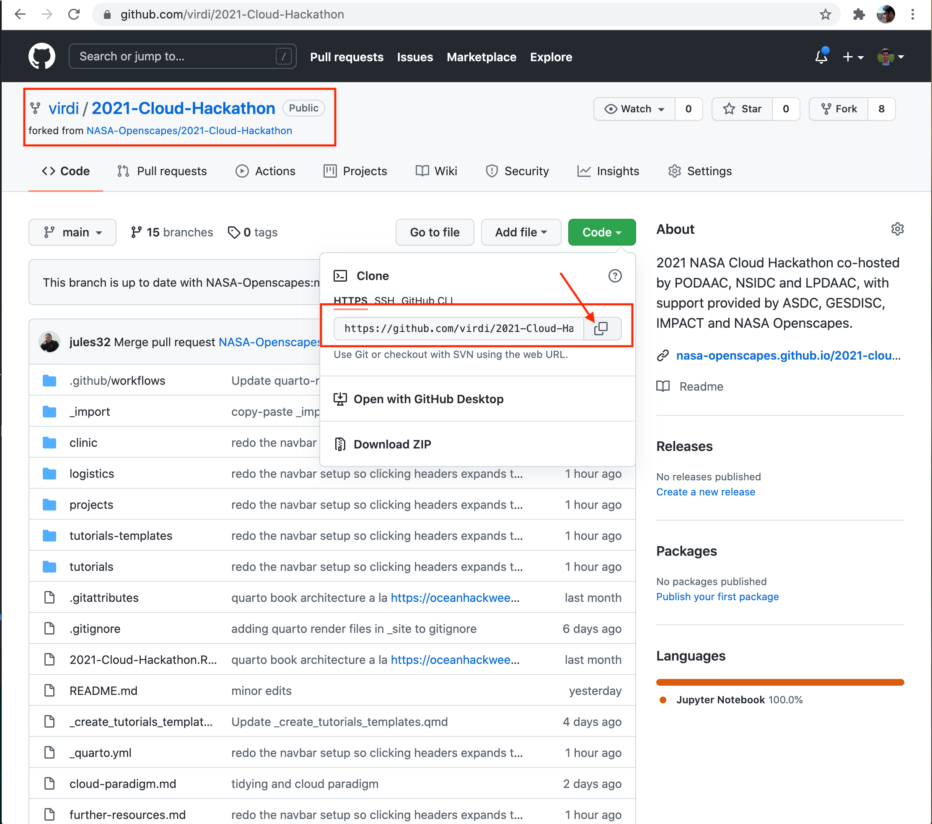Viewport: 932px width, 824px height.
Task: Star this repository
Action: 742,109
